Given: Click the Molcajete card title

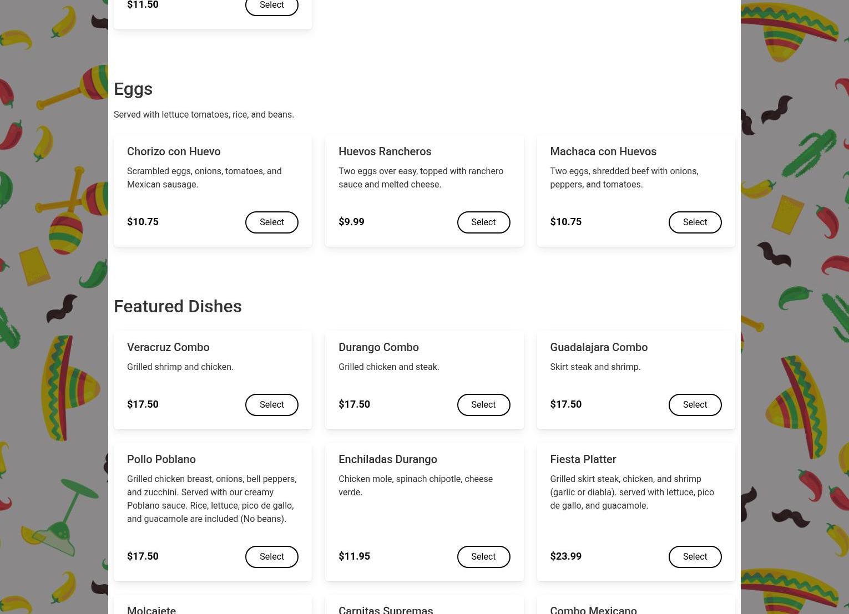Looking at the screenshot, I should coord(151,610).
